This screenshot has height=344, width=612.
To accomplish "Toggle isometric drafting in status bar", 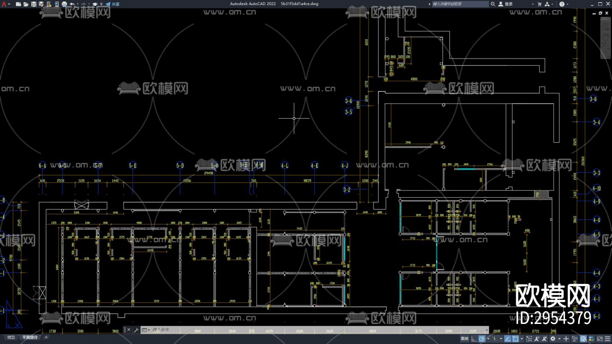I will pos(495,339).
